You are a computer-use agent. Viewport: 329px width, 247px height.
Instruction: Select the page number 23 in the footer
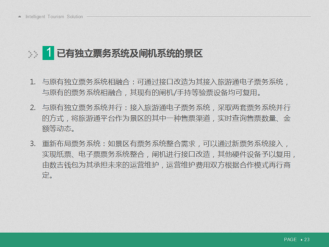pyautogui.click(x=306, y=239)
